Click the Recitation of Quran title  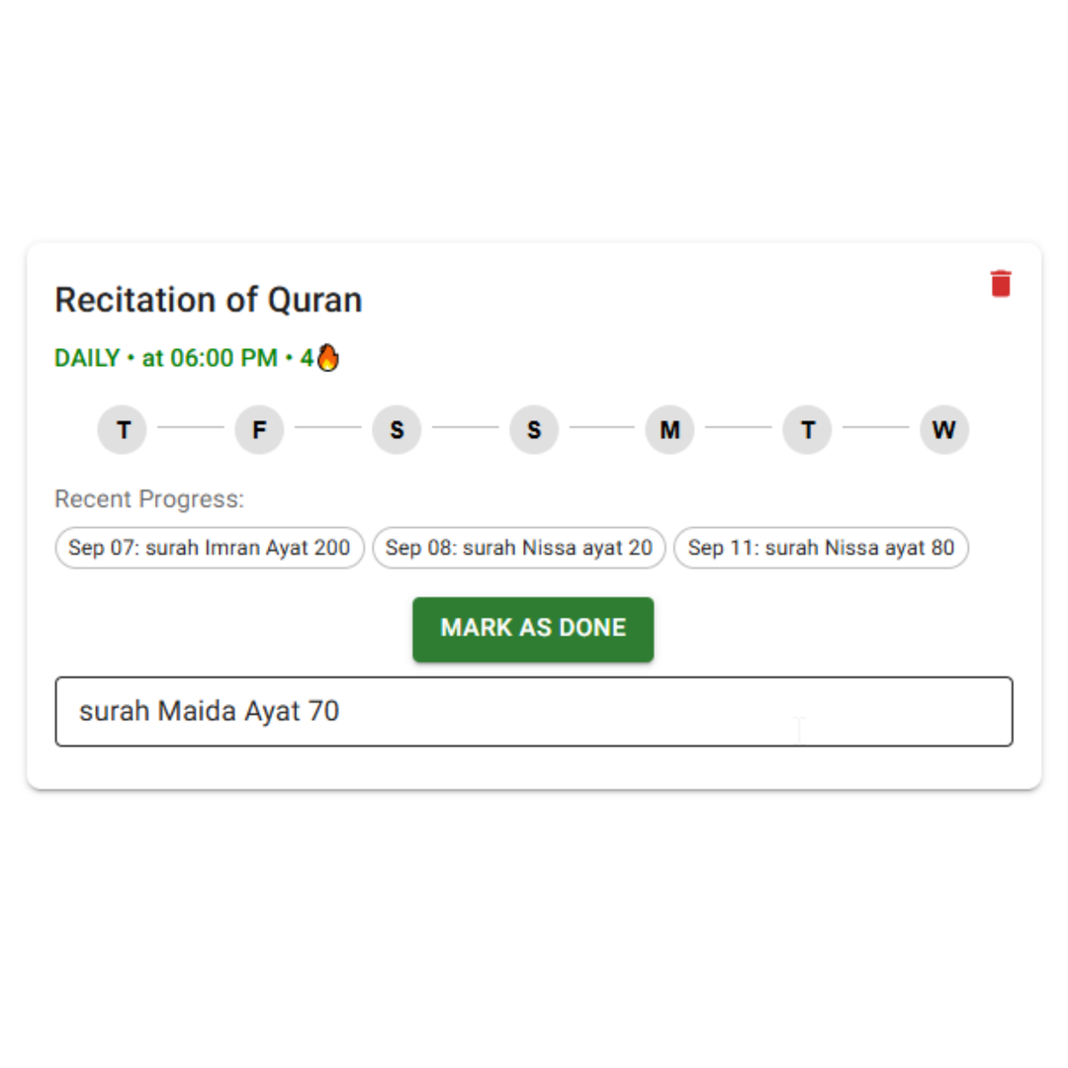pyautogui.click(x=209, y=300)
